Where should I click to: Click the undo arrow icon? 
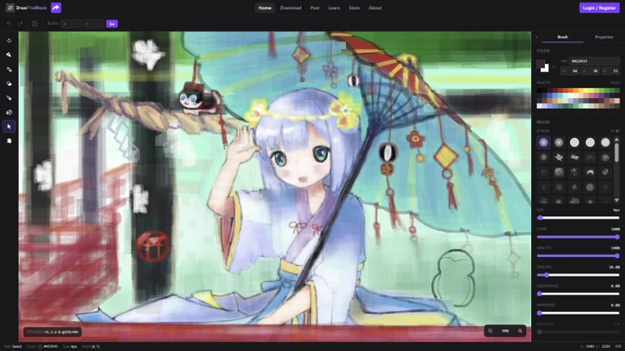click(x=9, y=24)
